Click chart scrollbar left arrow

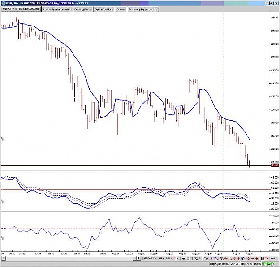[4, 258]
